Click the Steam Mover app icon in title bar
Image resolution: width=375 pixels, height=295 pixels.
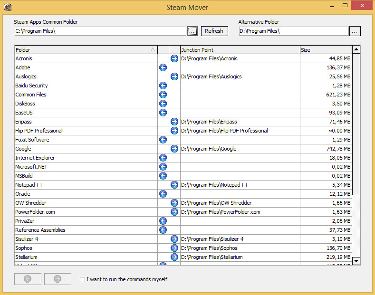click(x=8, y=7)
